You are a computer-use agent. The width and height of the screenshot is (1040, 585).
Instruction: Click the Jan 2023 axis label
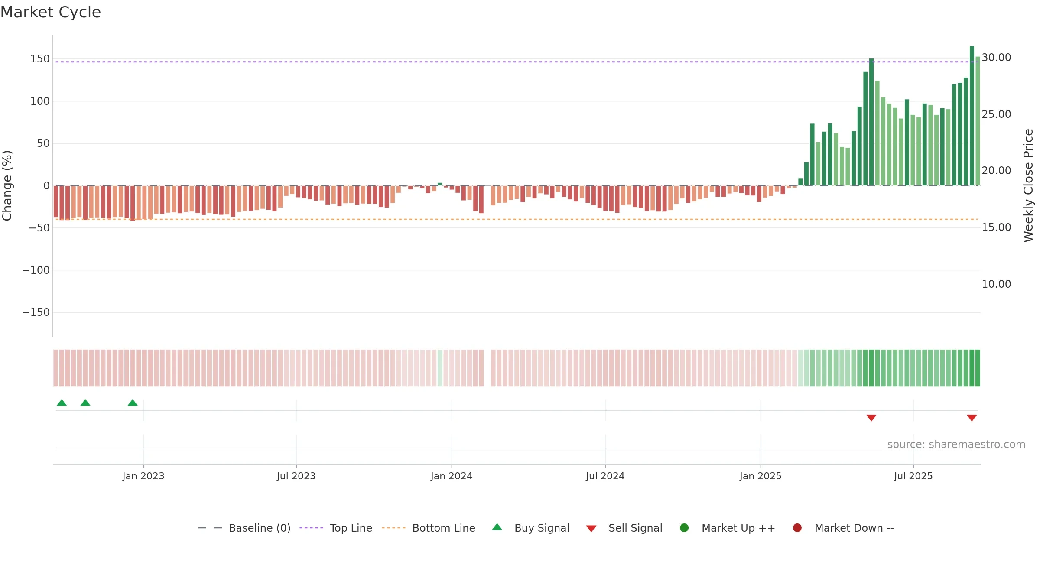pos(143,476)
